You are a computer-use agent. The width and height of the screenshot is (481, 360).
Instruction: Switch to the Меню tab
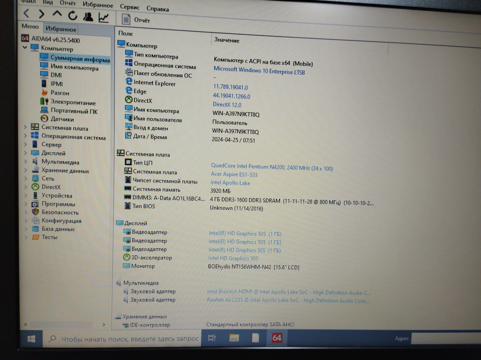pos(30,26)
